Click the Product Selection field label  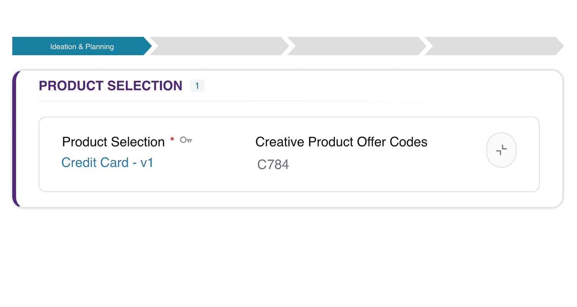point(113,142)
